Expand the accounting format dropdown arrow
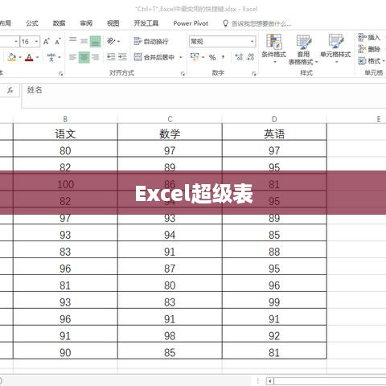The width and height of the screenshot is (386, 386). pyautogui.click(x=203, y=57)
